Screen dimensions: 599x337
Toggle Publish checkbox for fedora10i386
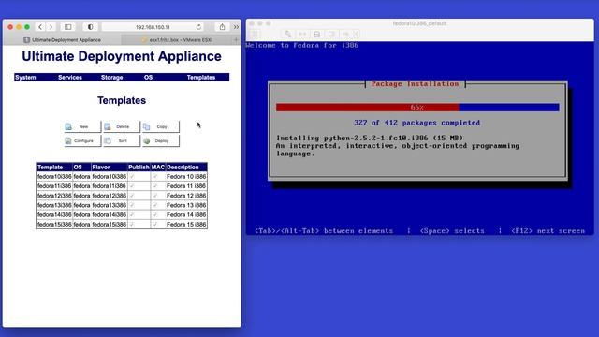click(x=132, y=176)
